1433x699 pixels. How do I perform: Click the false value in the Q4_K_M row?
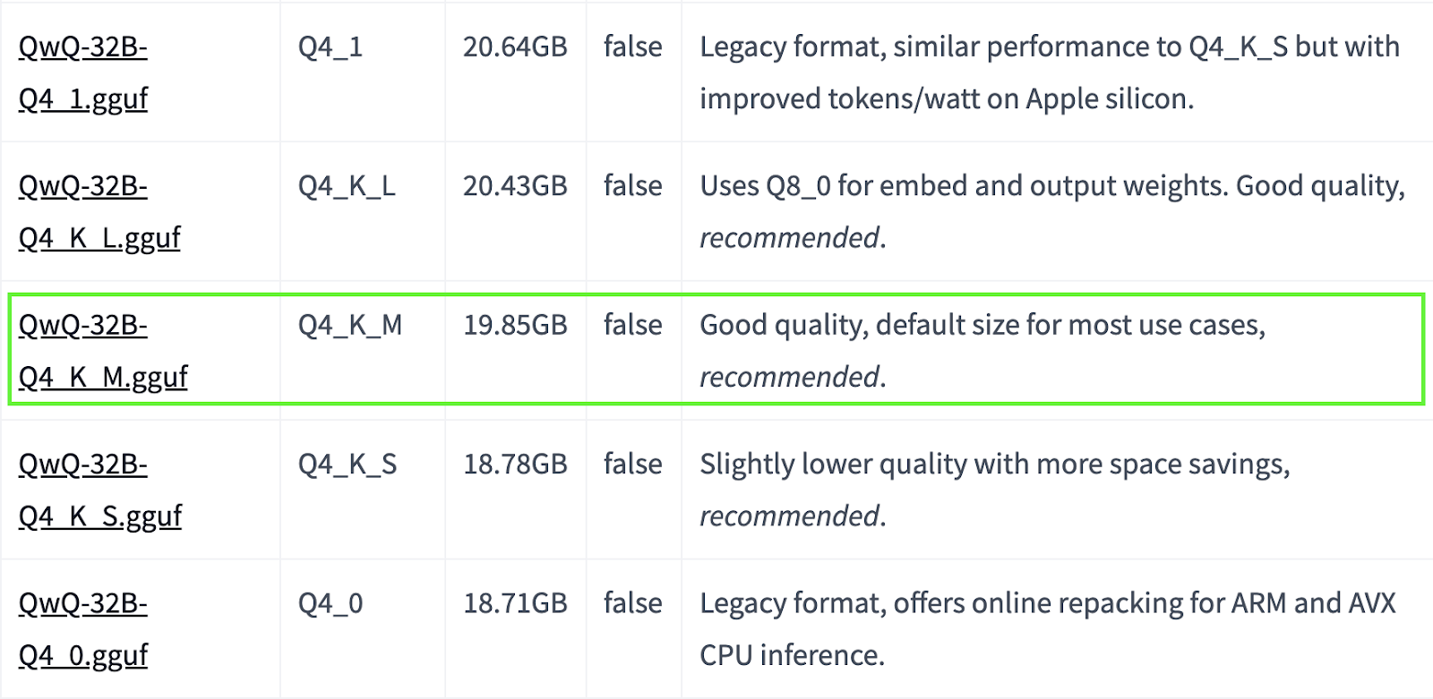[x=633, y=325]
